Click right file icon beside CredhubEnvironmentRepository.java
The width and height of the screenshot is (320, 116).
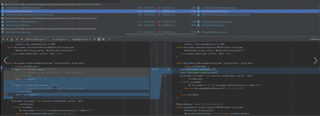tap(198, 8)
